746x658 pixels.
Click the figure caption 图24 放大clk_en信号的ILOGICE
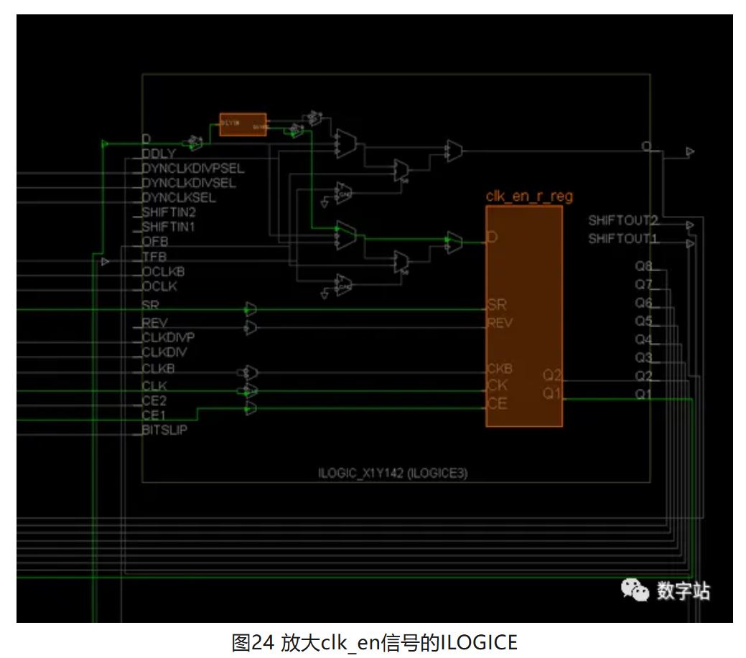(374, 642)
